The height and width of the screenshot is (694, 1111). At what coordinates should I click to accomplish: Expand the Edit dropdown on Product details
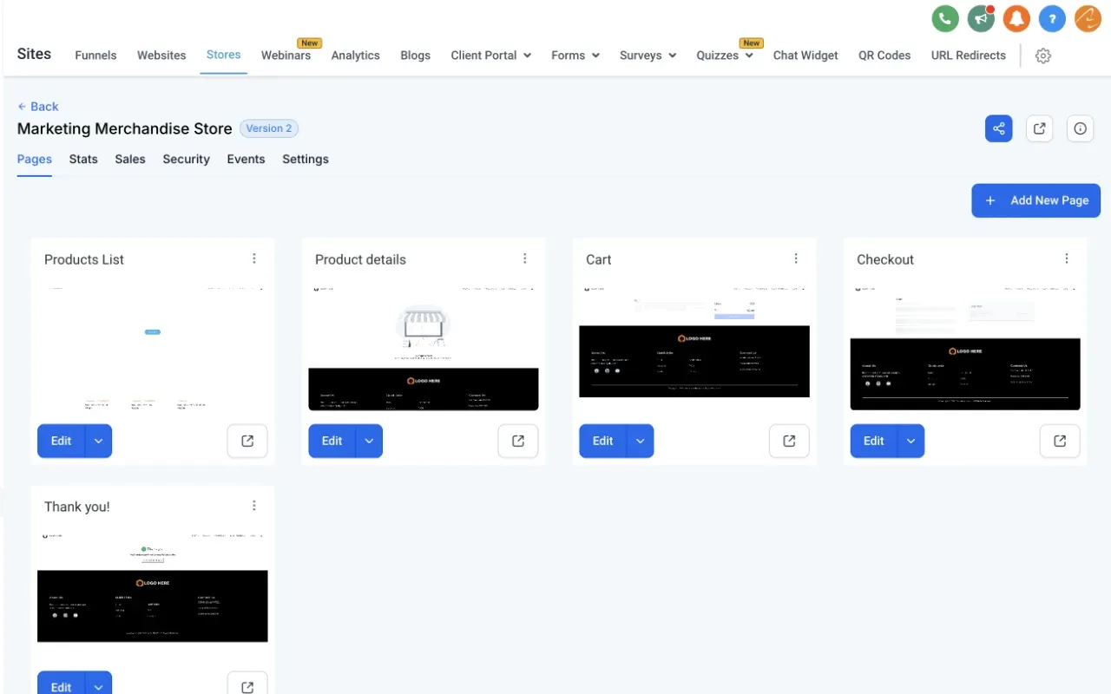point(369,441)
